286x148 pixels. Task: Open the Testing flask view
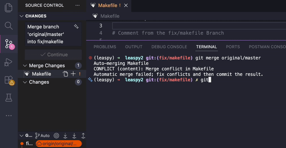click(x=9, y=97)
